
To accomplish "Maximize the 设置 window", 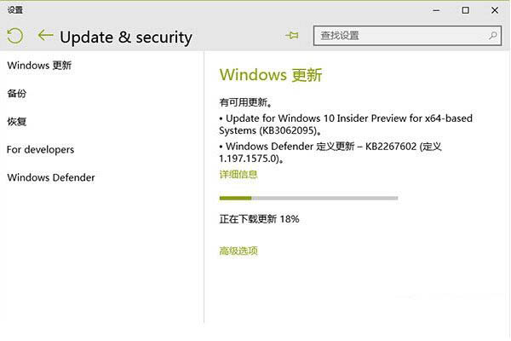I will click(x=467, y=10).
